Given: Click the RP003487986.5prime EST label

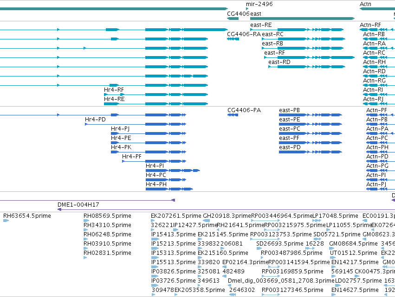Looking at the screenshot, I should point(291,253).
